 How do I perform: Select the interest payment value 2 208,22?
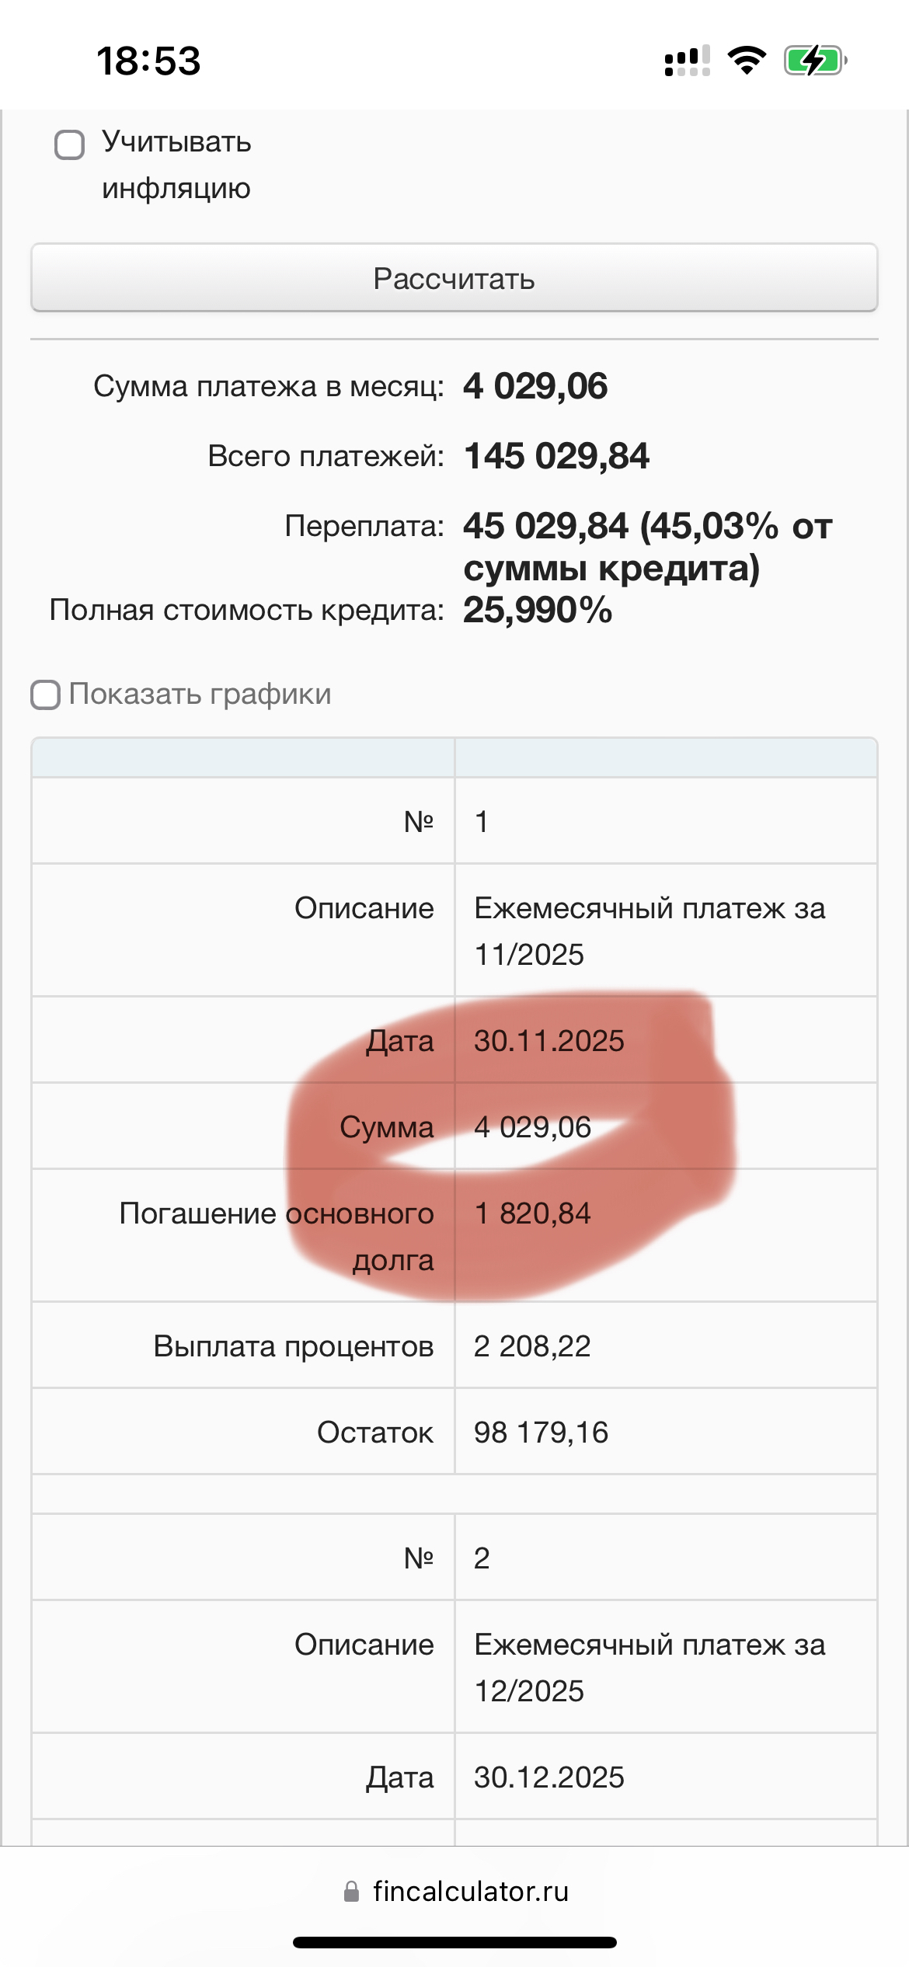click(532, 1346)
